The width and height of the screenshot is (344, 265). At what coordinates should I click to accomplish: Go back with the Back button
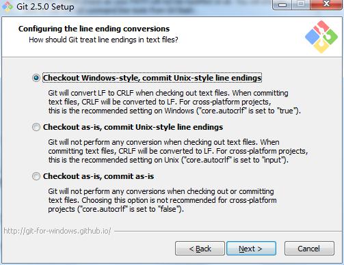point(200,249)
